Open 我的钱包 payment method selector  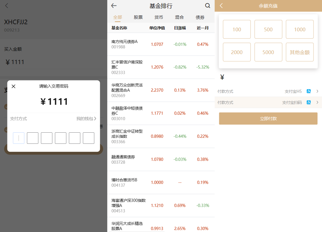86,119
